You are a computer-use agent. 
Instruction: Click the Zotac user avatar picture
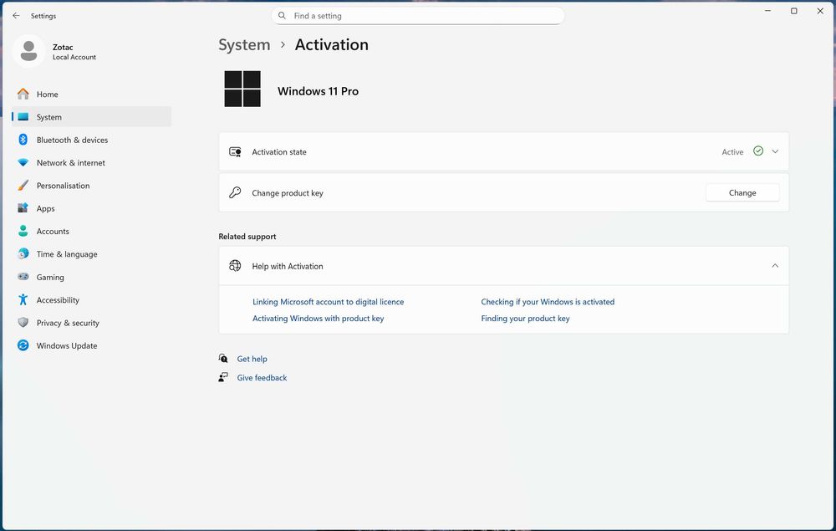29,51
